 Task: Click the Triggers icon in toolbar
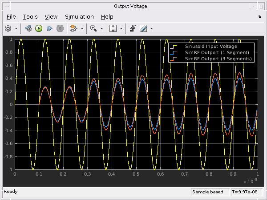click(x=133, y=28)
